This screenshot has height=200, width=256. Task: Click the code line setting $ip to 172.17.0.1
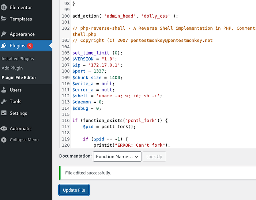[98, 65]
